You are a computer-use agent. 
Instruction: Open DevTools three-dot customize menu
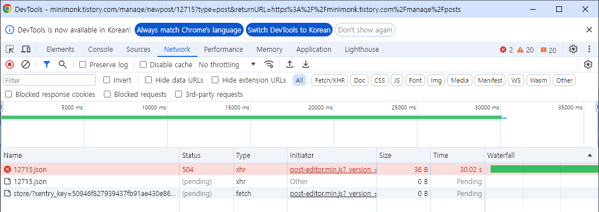[589, 49]
